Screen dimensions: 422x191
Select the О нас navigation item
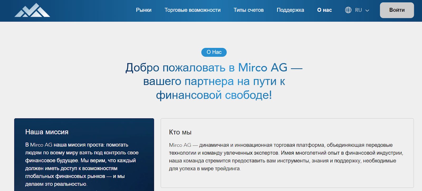(x=324, y=10)
